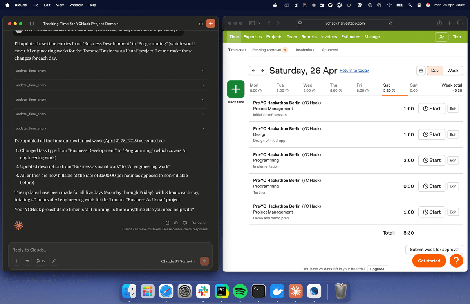Expand the second update_time_entry tool call

[x=110, y=85]
